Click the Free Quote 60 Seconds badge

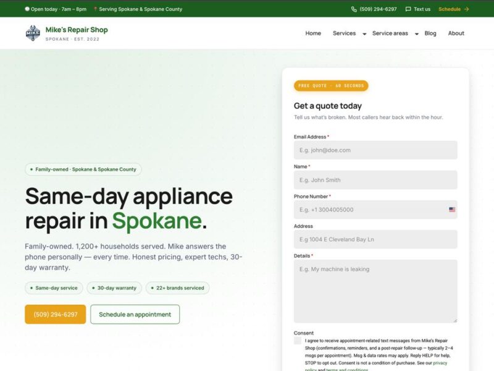click(x=331, y=85)
